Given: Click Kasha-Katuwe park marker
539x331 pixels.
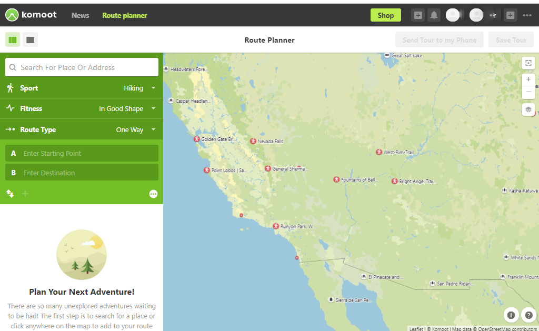Looking at the screenshot, I should (504, 190).
